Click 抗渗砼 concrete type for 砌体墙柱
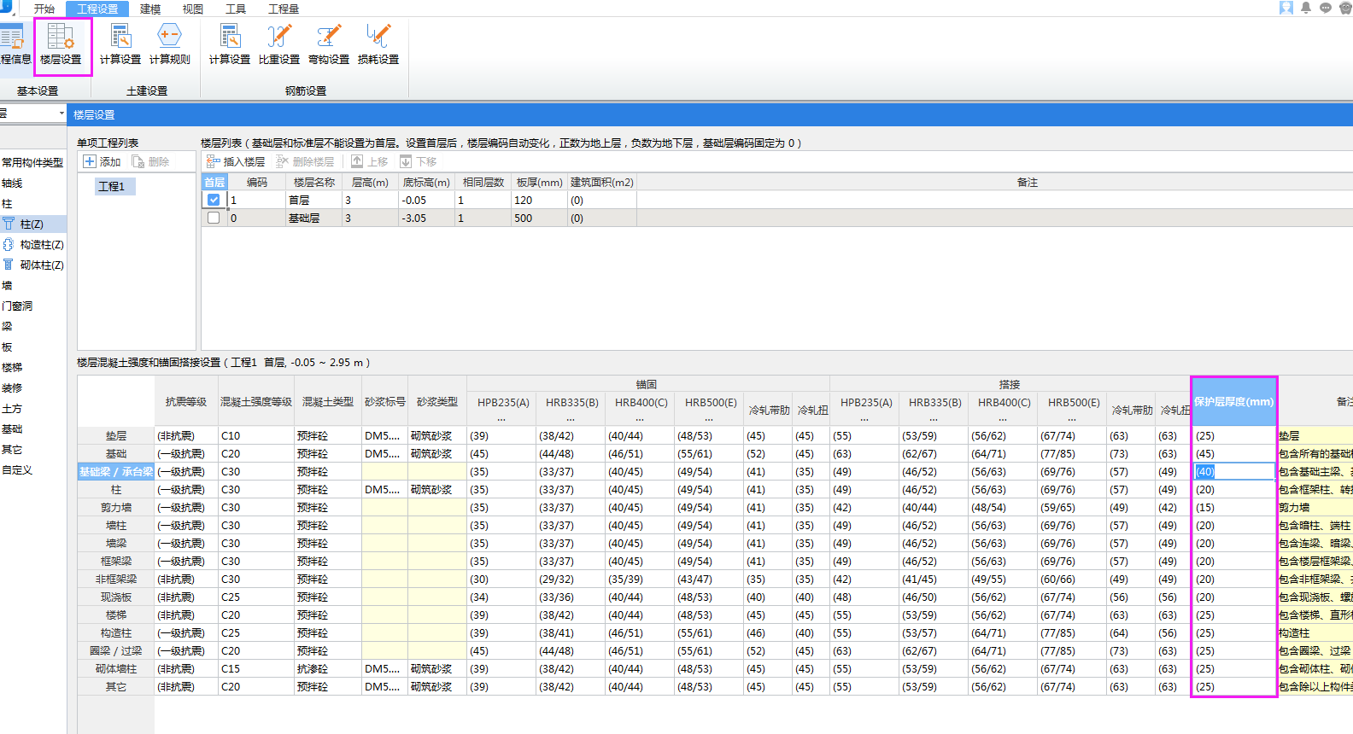The width and height of the screenshot is (1353, 734). coord(328,668)
